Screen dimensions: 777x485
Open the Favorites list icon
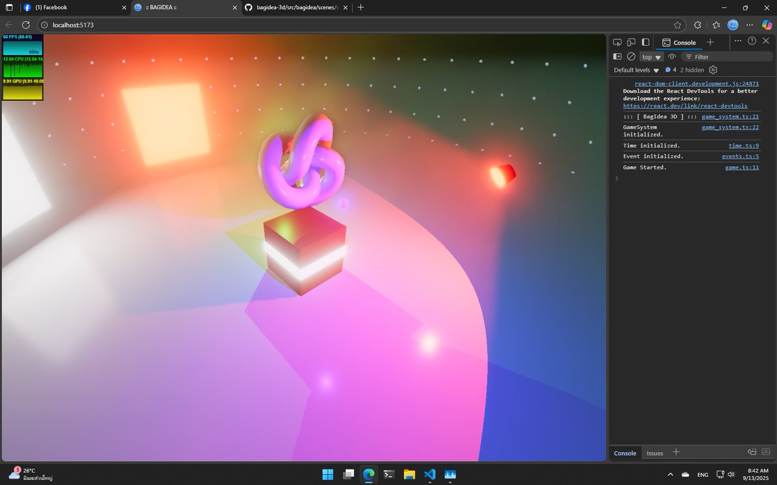coord(716,25)
